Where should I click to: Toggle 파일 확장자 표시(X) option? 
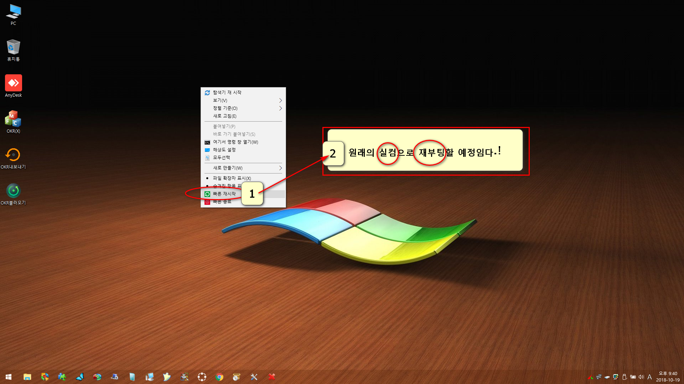tap(243, 178)
